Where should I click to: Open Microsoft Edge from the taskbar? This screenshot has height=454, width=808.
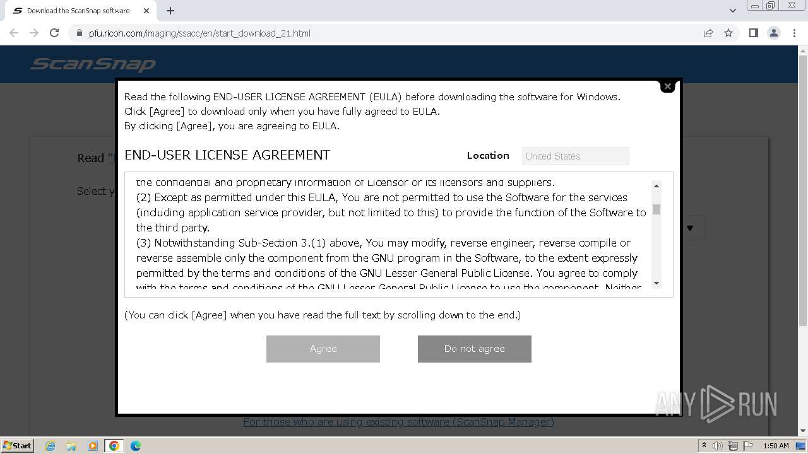(x=136, y=446)
